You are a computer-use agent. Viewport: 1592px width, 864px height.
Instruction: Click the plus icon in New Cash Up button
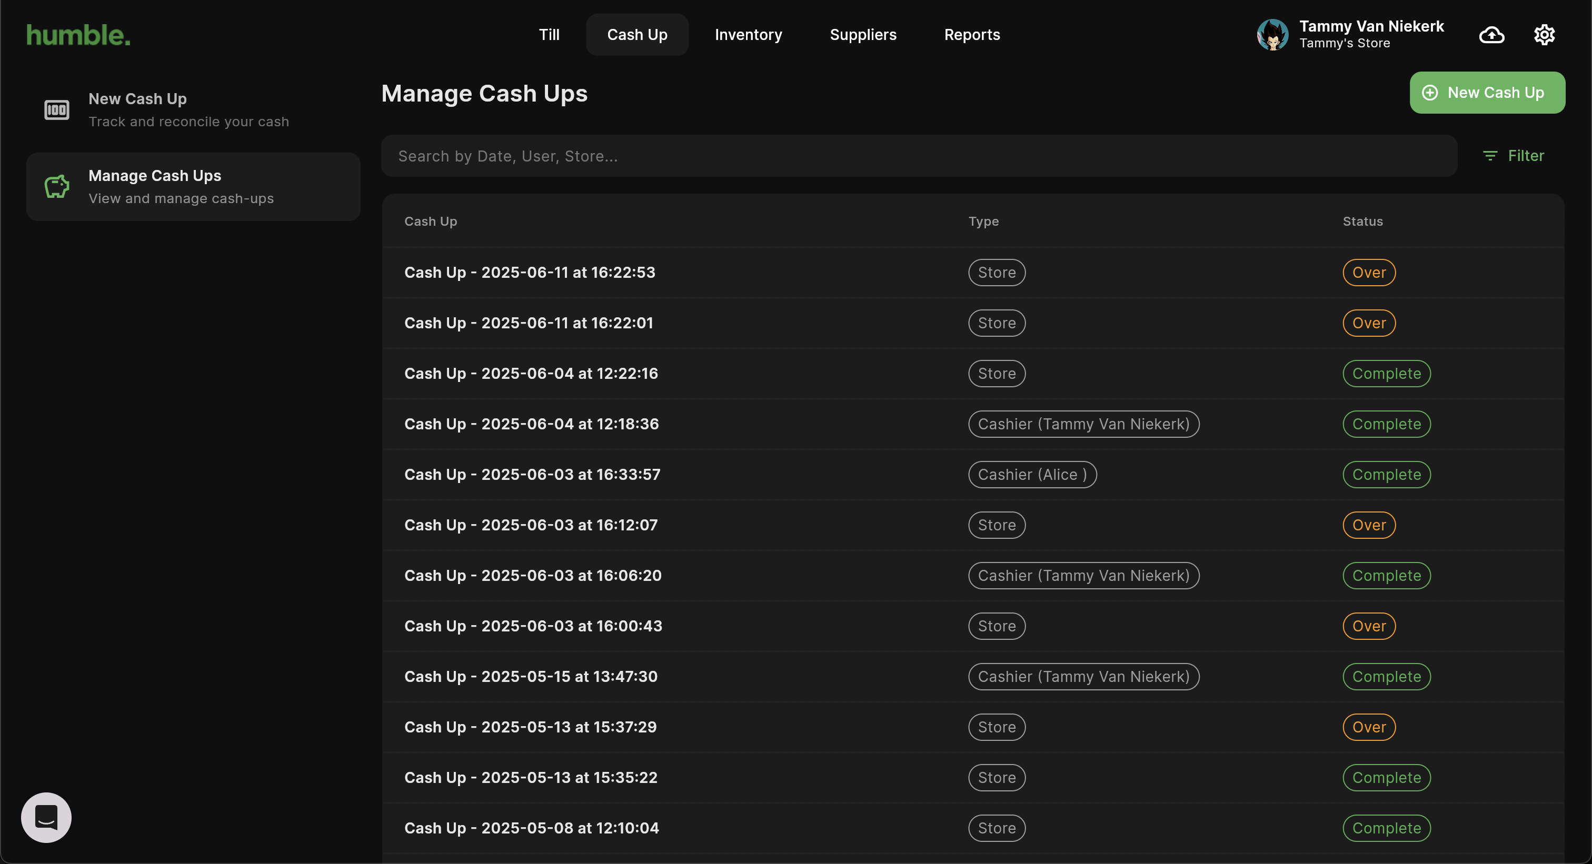click(1429, 93)
